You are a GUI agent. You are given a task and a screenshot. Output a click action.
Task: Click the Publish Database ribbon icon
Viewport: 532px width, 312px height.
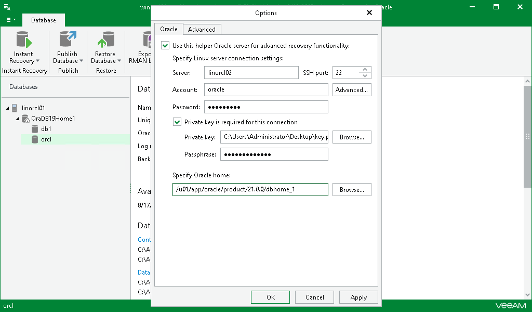point(68,42)
